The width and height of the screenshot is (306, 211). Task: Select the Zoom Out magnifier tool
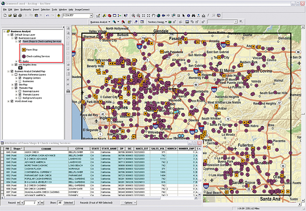coord(138,15)
